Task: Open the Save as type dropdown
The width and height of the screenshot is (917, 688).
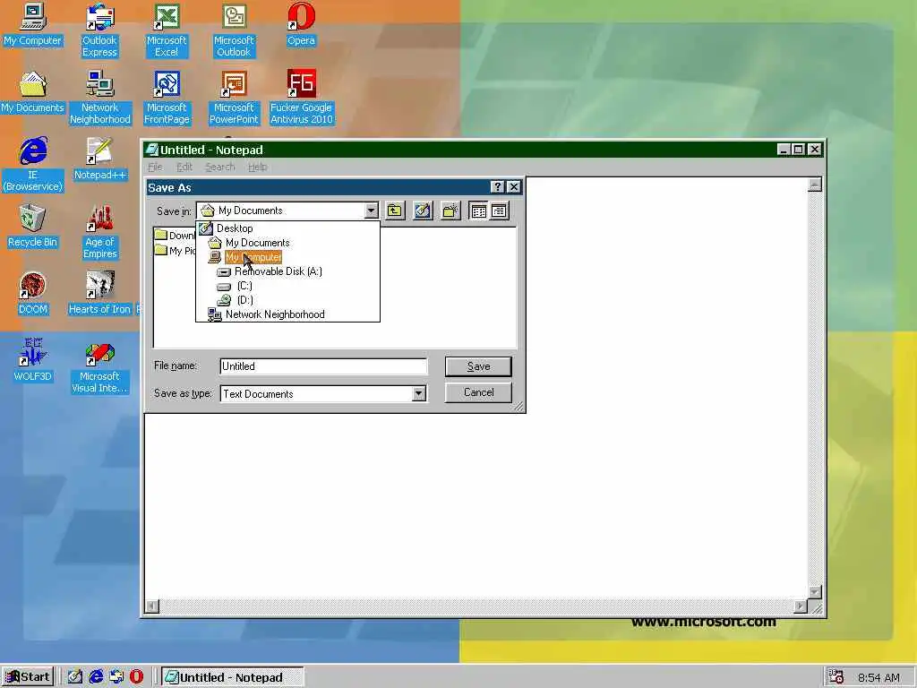Action: pos(418,394)
